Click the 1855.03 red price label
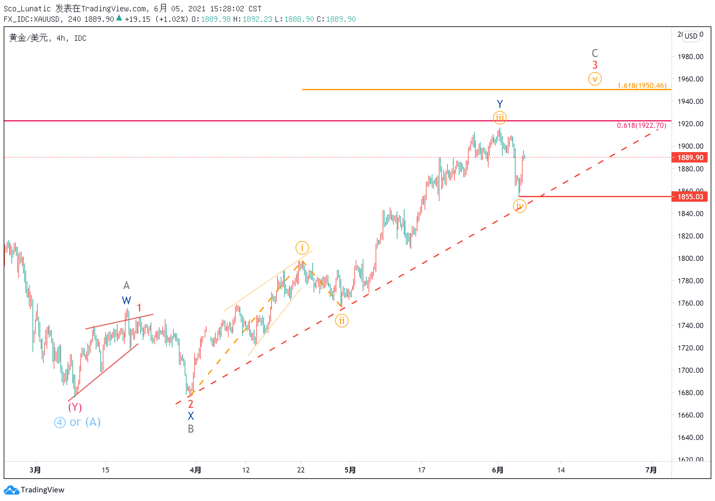Screen dimensions: 715x501 point(690,197)
